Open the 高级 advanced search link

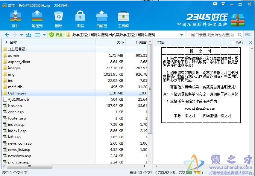click(x=248, y=35)
